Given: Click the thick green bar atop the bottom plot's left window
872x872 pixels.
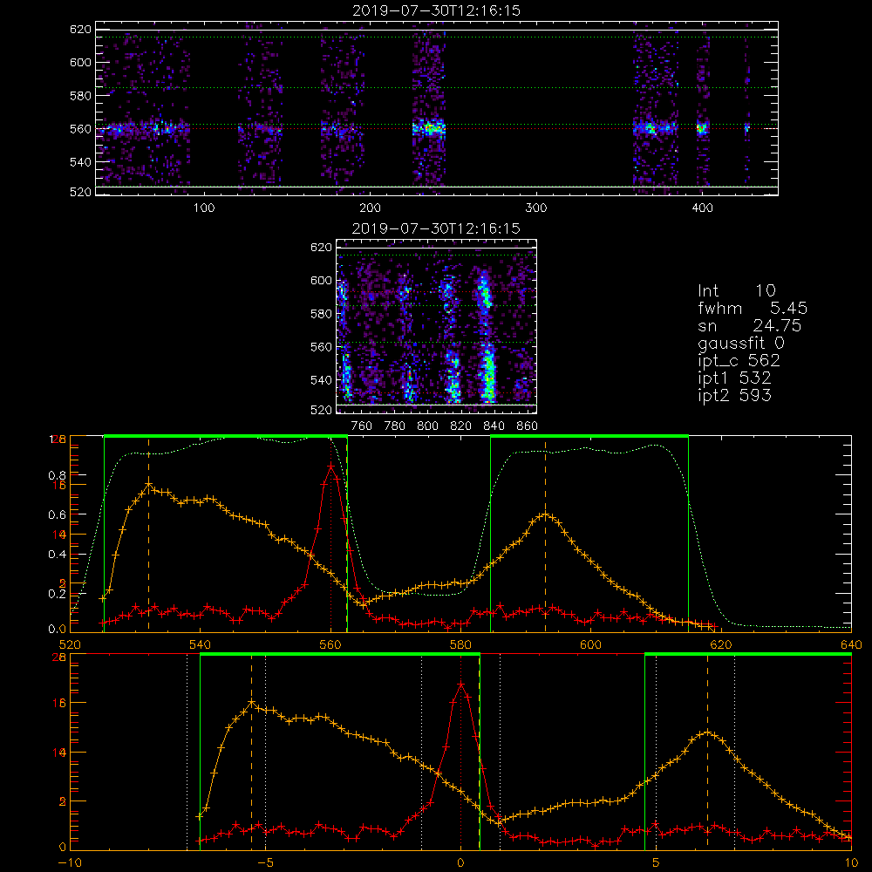Looking at the screenshot, I should (x=340, y=655).
